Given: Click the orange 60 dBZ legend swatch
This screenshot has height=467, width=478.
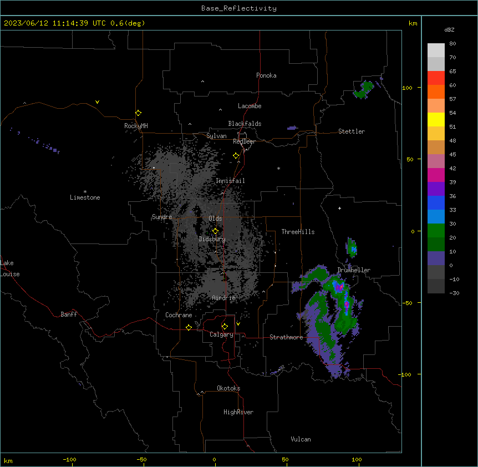Looking at the screenshot, I should click(x=436, y=92).
